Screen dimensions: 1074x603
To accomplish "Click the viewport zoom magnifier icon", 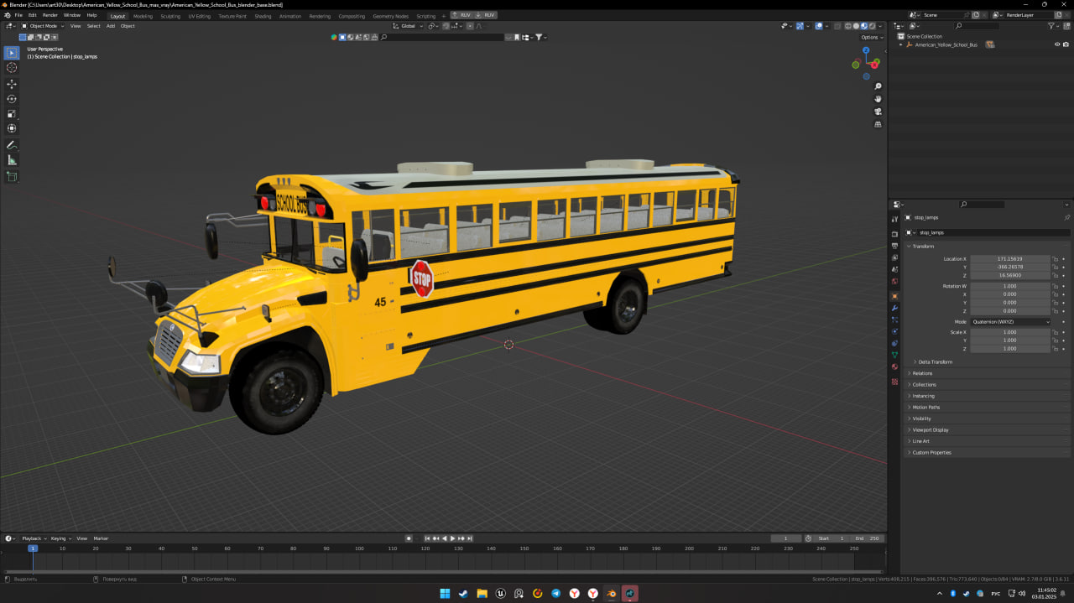I will click(878, 86).
